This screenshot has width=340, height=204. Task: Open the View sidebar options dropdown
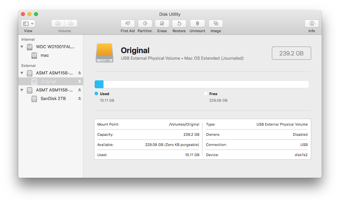[28, 23]
